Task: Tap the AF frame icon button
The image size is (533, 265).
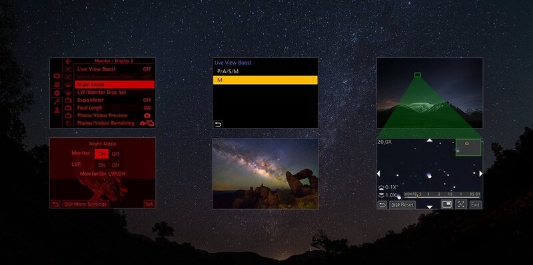Action: (461, 204)
